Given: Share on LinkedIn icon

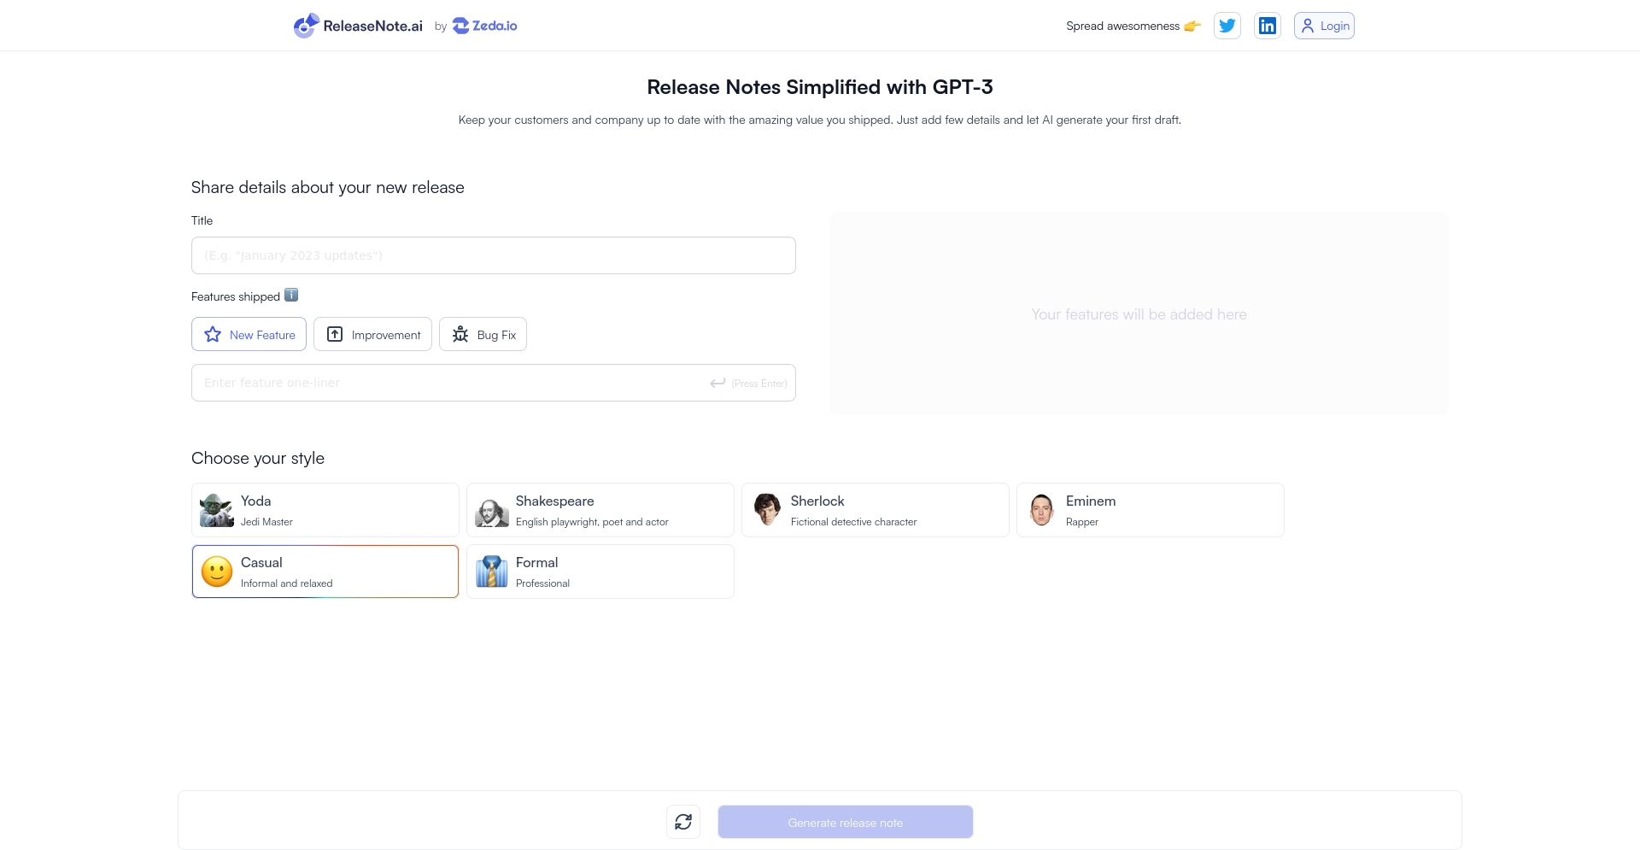Looking at the screenshot, I should (1268, 26).
